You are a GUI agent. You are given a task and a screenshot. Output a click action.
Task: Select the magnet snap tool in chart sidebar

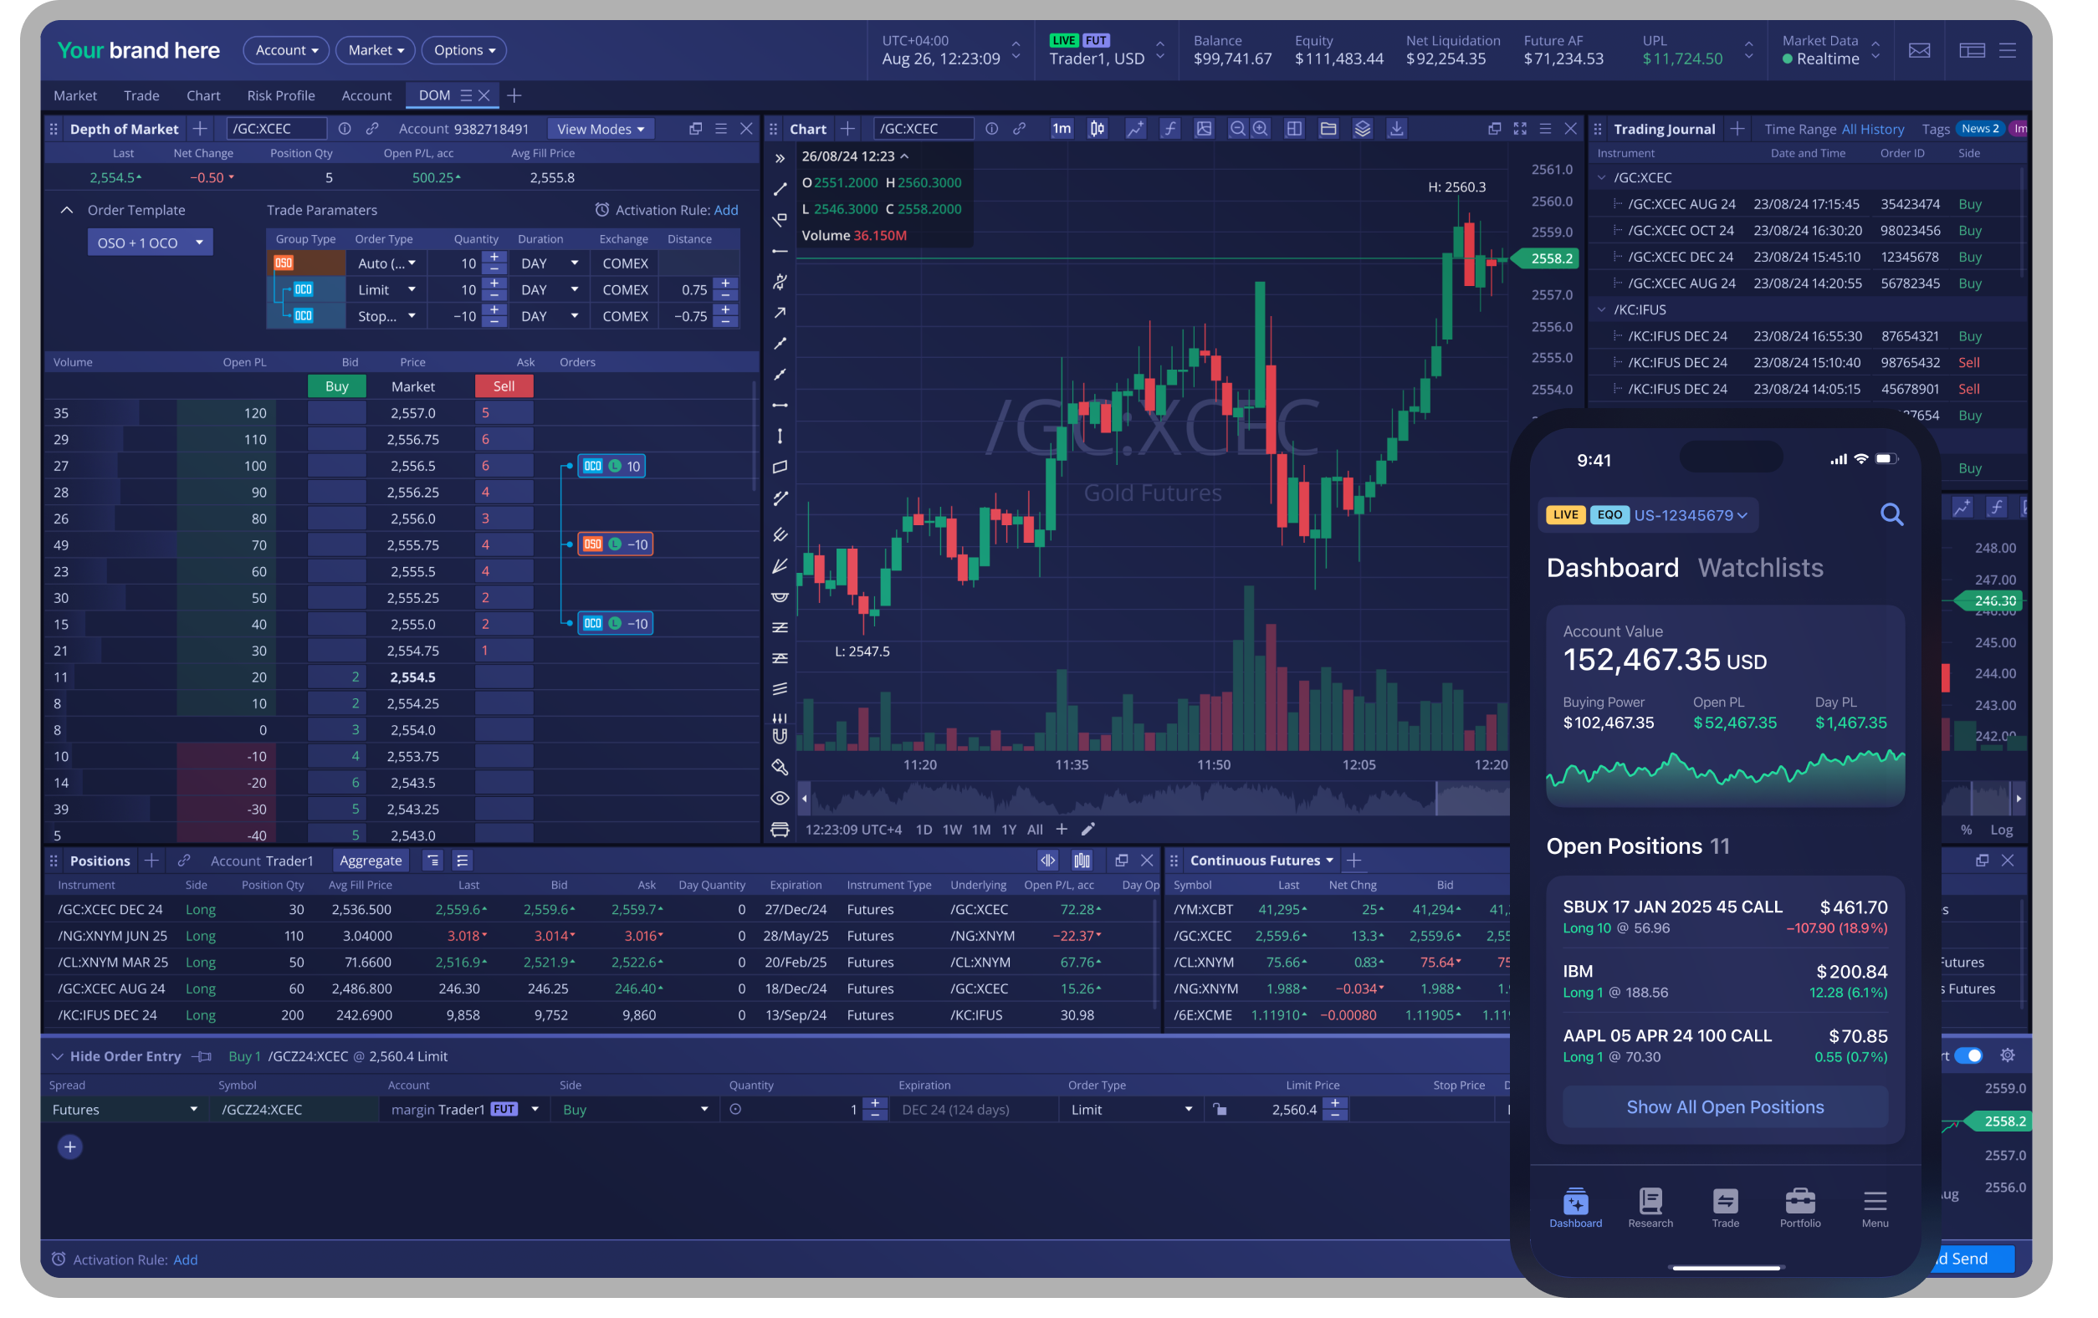pos(780,736)
